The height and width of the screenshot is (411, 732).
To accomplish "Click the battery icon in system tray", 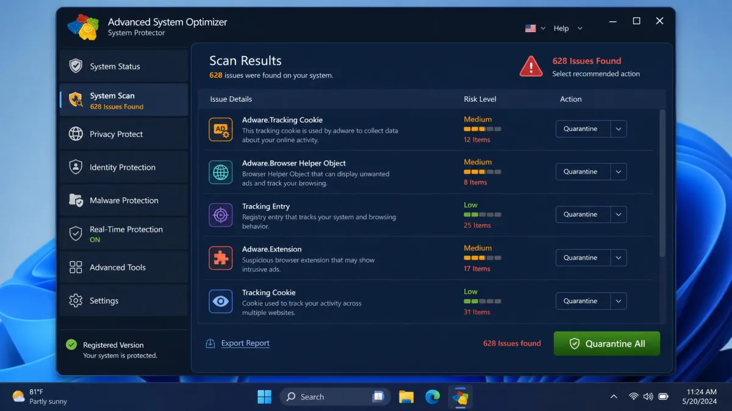I will [x=663, y=396].
